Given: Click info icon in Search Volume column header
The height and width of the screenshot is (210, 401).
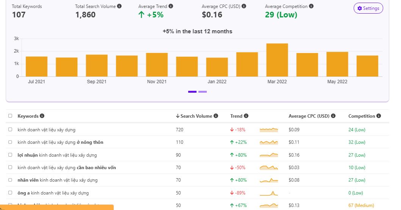Looking at the screenshot, I should point(216,116).
